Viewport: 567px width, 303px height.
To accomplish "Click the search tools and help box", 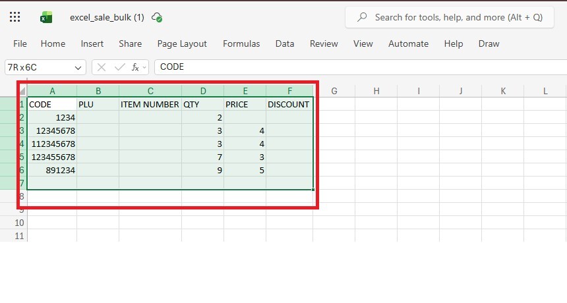I will tap(450, 17).
